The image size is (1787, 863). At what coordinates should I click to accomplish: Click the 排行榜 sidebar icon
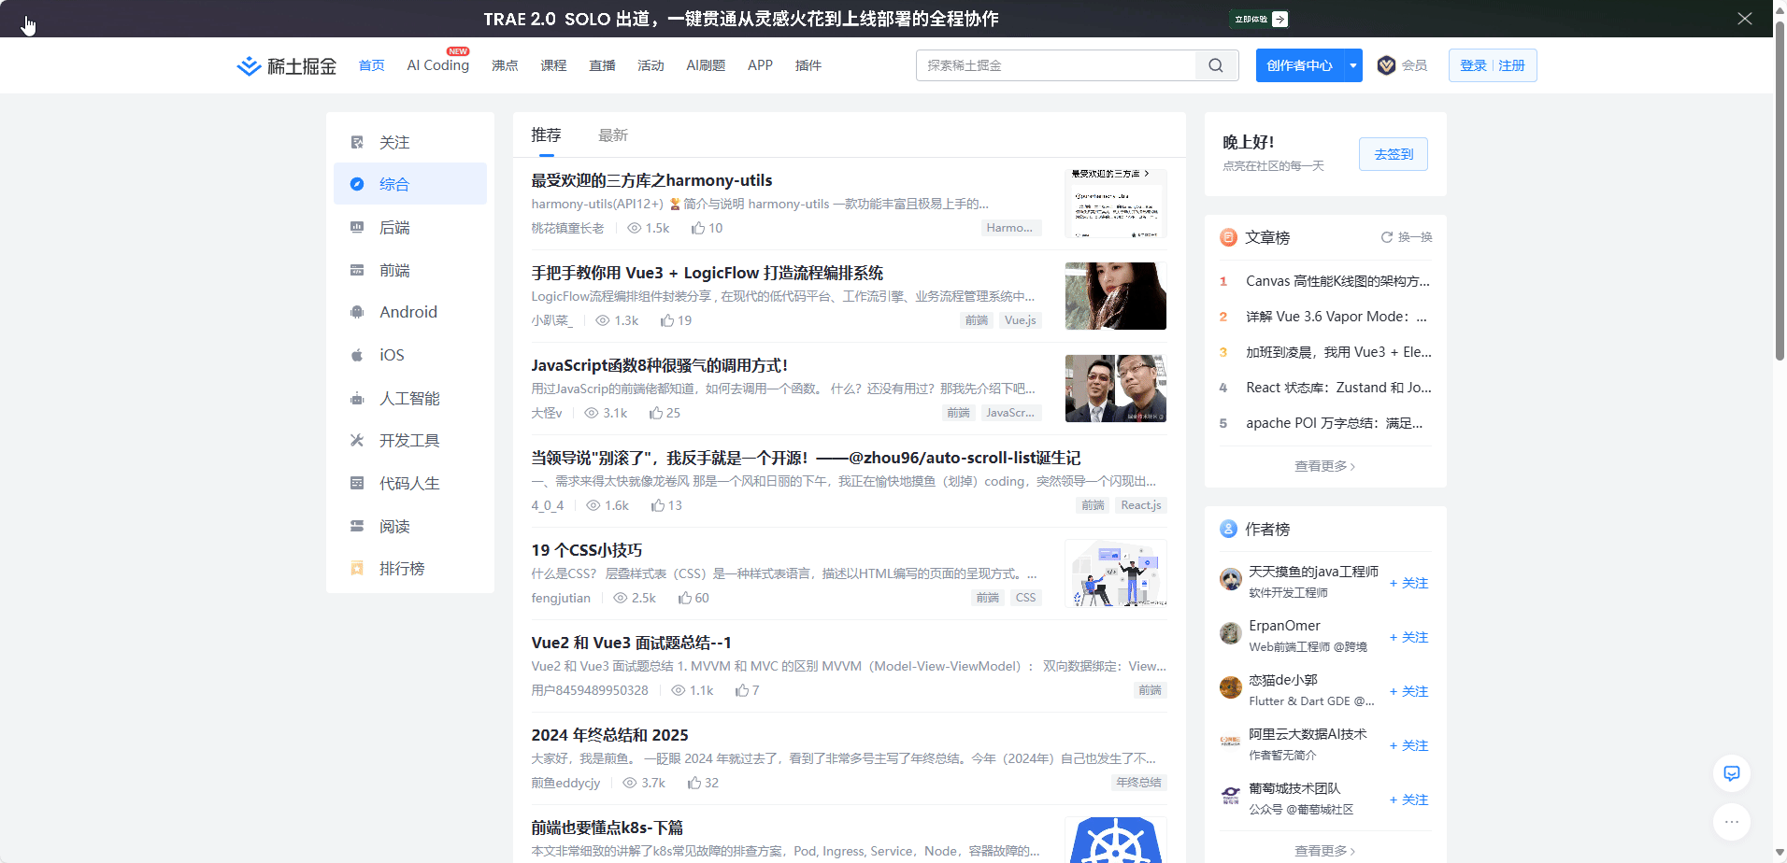coord(357,568)
